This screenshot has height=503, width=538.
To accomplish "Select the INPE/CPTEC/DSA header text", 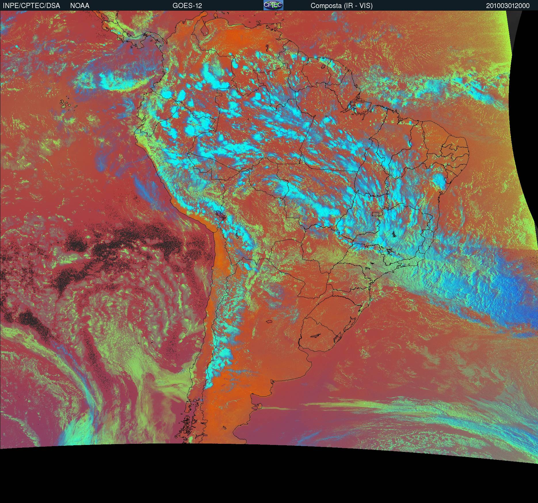I will tap(31, 6).
